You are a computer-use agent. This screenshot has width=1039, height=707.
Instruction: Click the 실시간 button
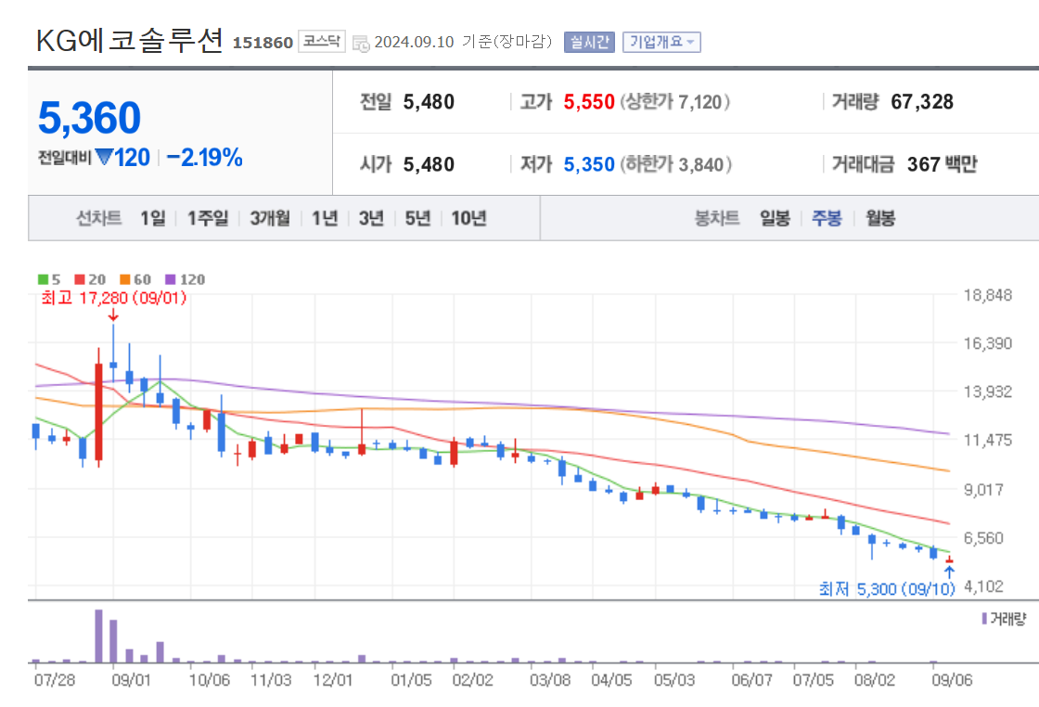point(589,43)
